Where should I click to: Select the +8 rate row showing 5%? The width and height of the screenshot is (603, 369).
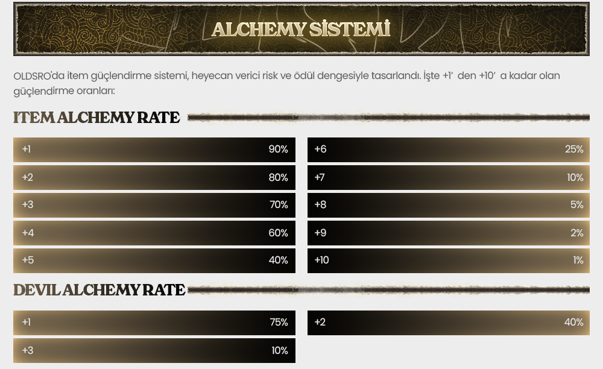[449, 205]
